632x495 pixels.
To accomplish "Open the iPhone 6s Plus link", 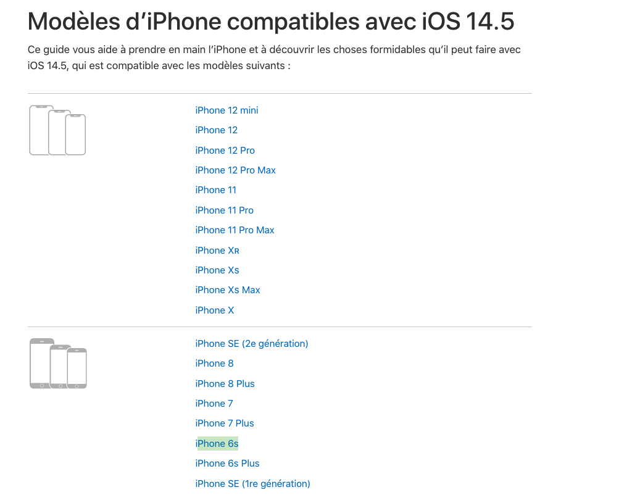I will (227, 464).
